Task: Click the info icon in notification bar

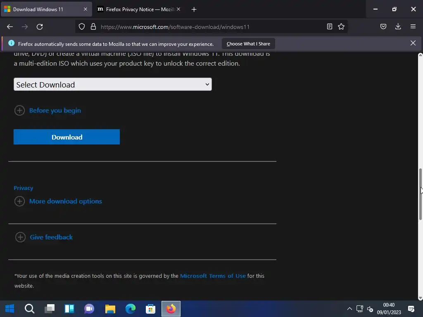Action: coord(11,43)
